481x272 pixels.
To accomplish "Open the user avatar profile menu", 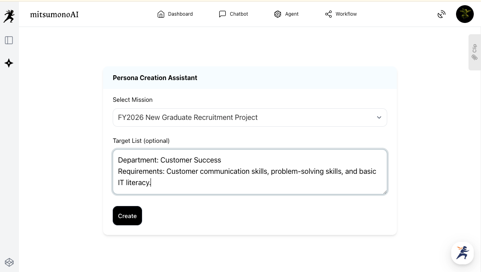I will click(464, 14).
